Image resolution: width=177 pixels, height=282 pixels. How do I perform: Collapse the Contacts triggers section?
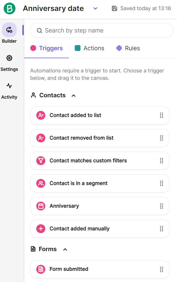pyautogui.click(x=73, y=95)
